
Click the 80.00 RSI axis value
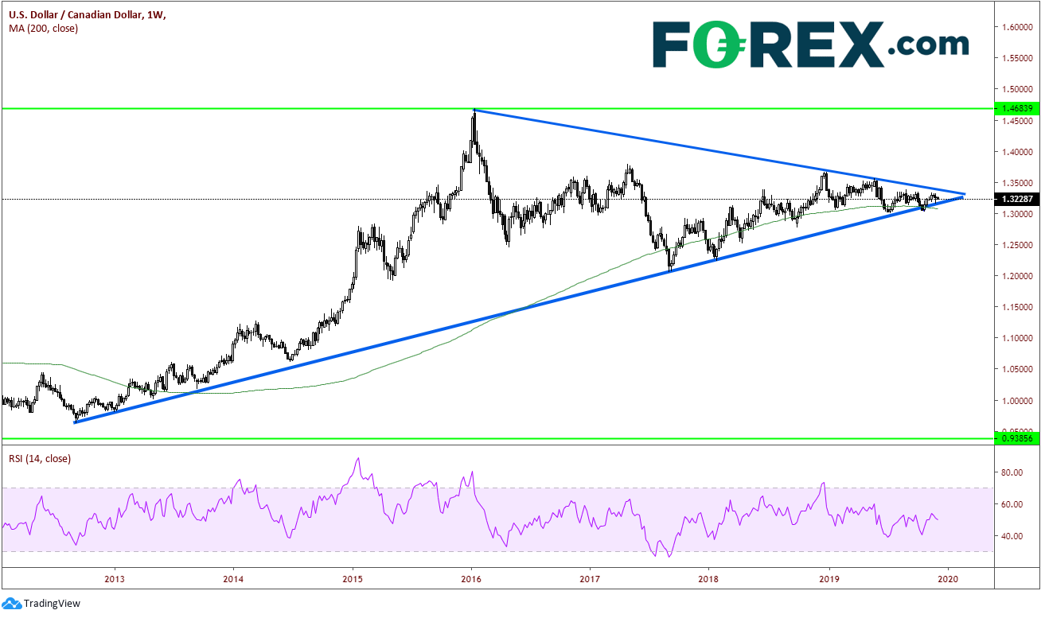[x=1014, y=472]
